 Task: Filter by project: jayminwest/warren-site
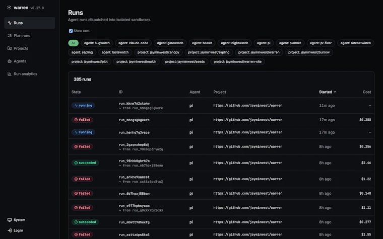coord(238,61)
